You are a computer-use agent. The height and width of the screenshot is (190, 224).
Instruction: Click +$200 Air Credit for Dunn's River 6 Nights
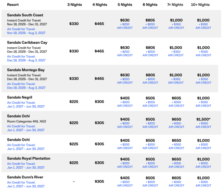150,184
